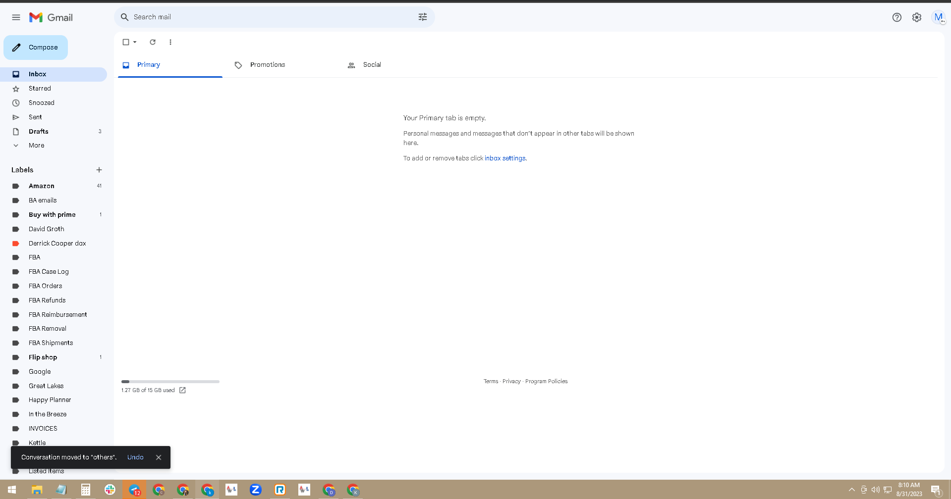Open the Zoom app in the taskbar
Image resolution: width=951 pixels, height=499 pixels.
pos(256,490)
